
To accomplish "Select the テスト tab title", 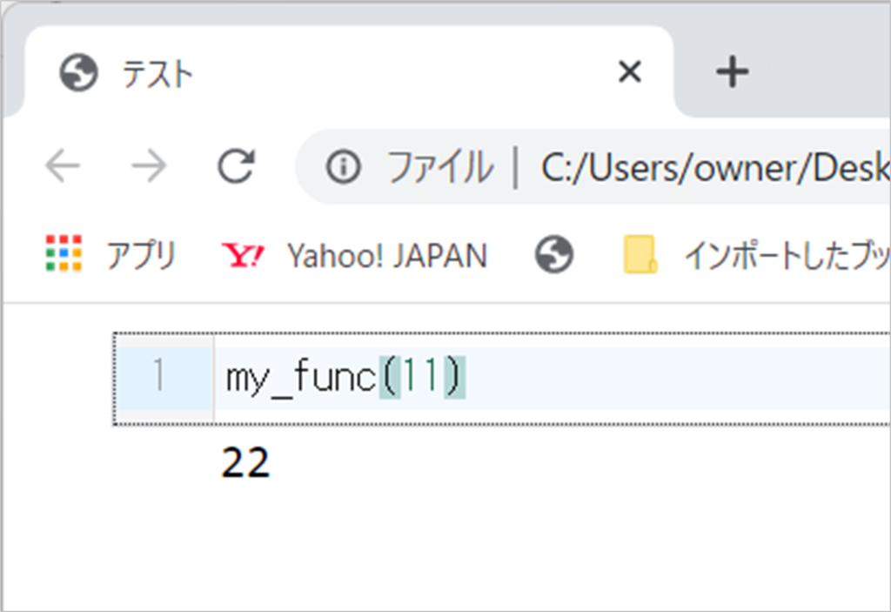I will coord(157,74).
